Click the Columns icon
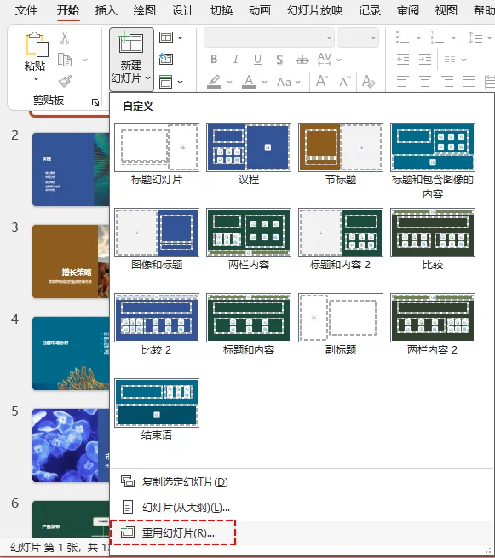 coord(450,60)
